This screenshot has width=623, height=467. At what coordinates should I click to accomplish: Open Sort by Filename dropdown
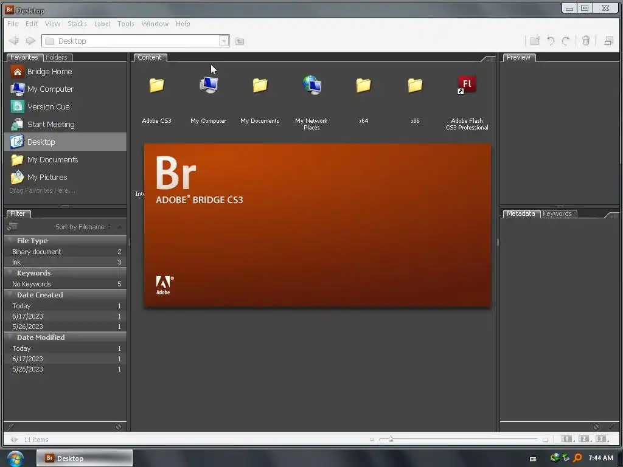click(x=83, y=227)
